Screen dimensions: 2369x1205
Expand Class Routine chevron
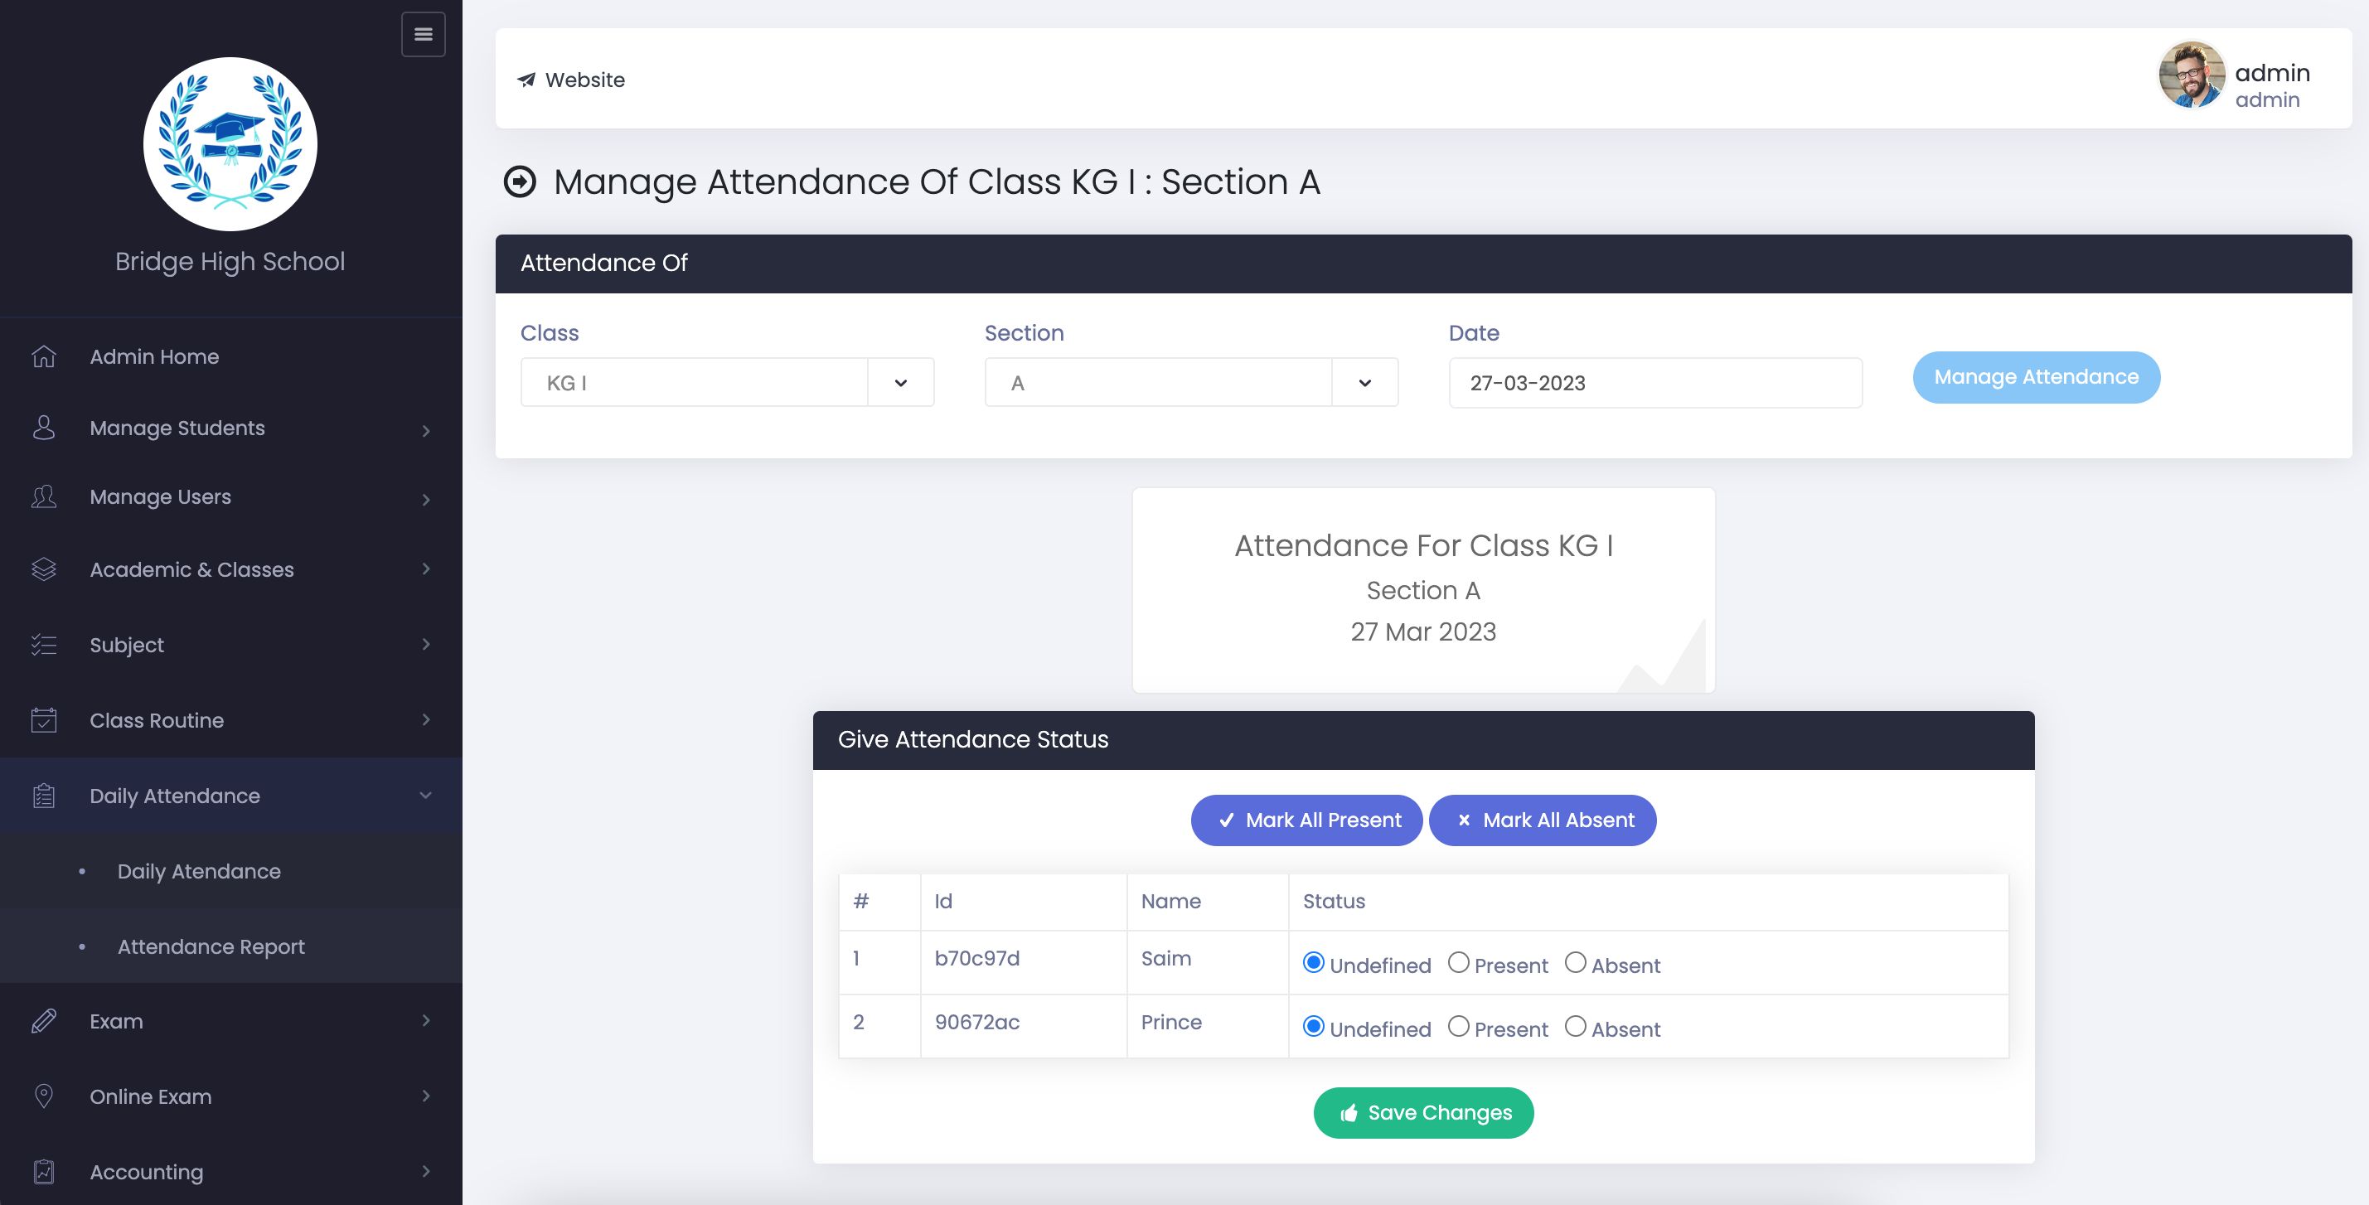pyautogui.click(x=426, y=719)
